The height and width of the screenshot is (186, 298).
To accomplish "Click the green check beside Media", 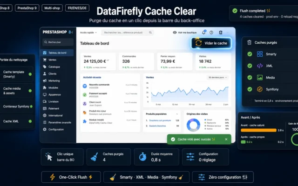I will click(250, 78).
